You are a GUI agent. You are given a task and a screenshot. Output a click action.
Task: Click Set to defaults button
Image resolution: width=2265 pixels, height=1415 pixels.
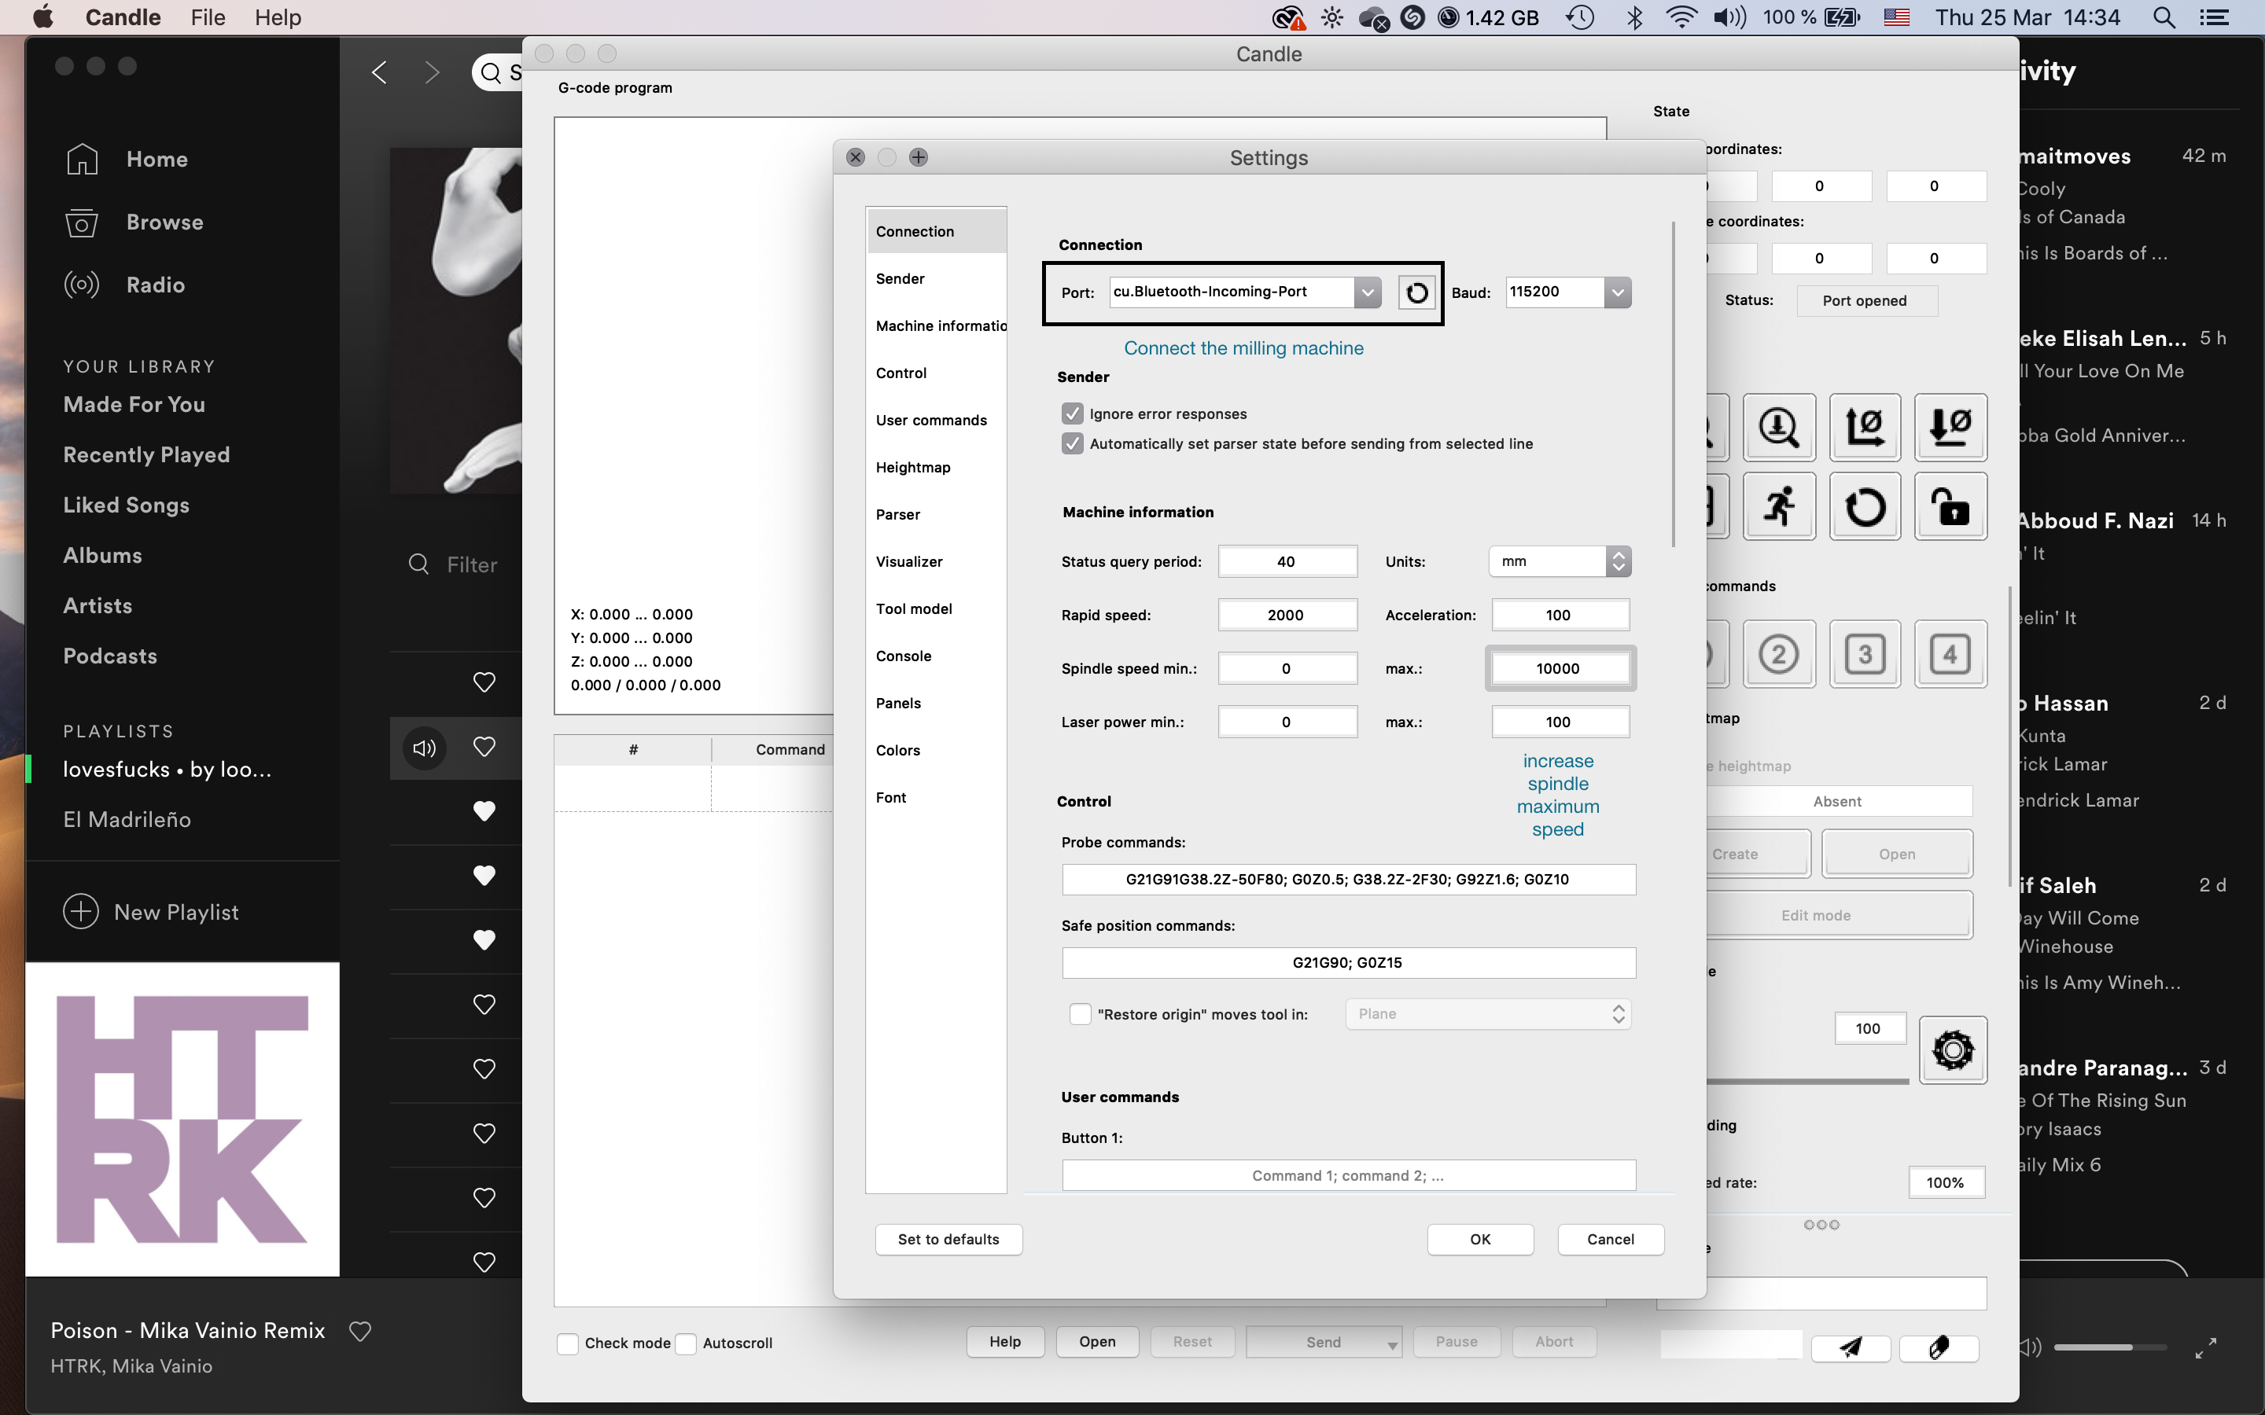pos(949,1239)
